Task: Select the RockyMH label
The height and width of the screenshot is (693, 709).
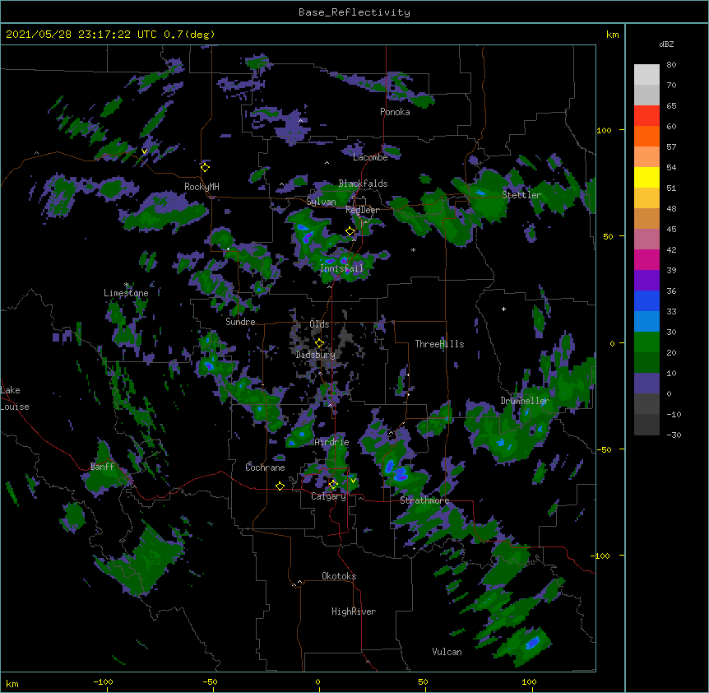Action: point(202,187)
